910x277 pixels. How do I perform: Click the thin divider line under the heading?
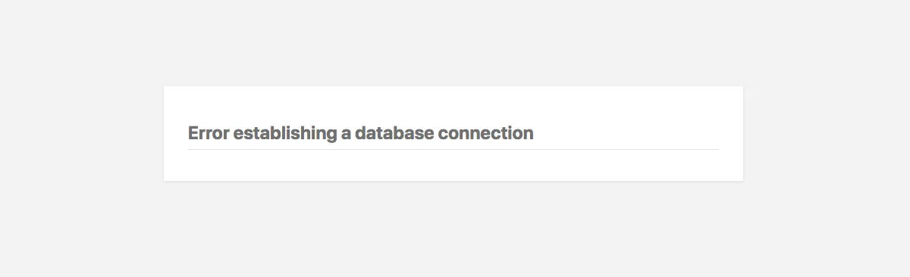click(x=453, y=149)
